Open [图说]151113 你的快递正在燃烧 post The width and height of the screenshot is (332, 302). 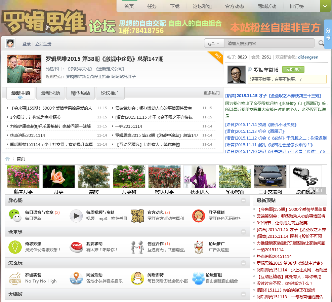(286, 290)
